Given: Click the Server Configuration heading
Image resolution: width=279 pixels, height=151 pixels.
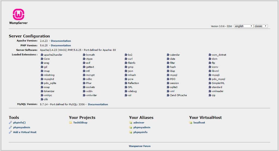Looking at the screenshot, I should coord(29,36).
